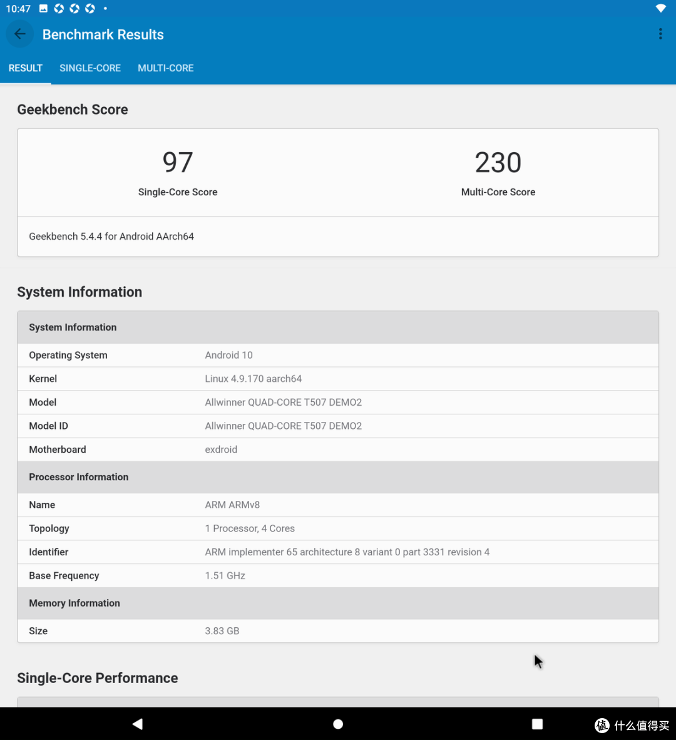Image resolution: width=676 pixels, height=740 pixels.
Task: Switch to the MULTI-CORE tab
Action: [x=166, y=68]
